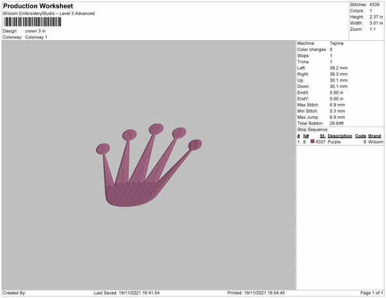Click the Printed timestamp 19/11/2021 16:54:45
386x298 pixels.
coord(264,293)
